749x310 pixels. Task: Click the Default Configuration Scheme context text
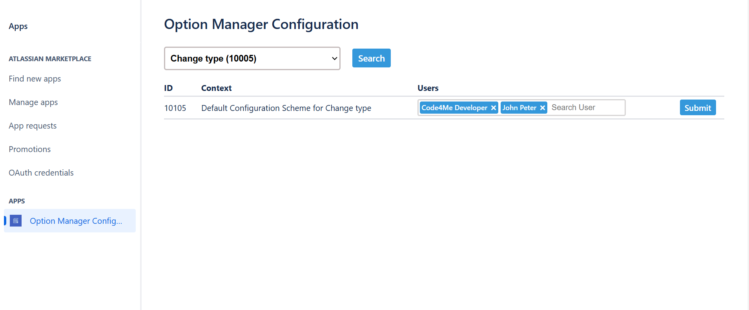286,108
